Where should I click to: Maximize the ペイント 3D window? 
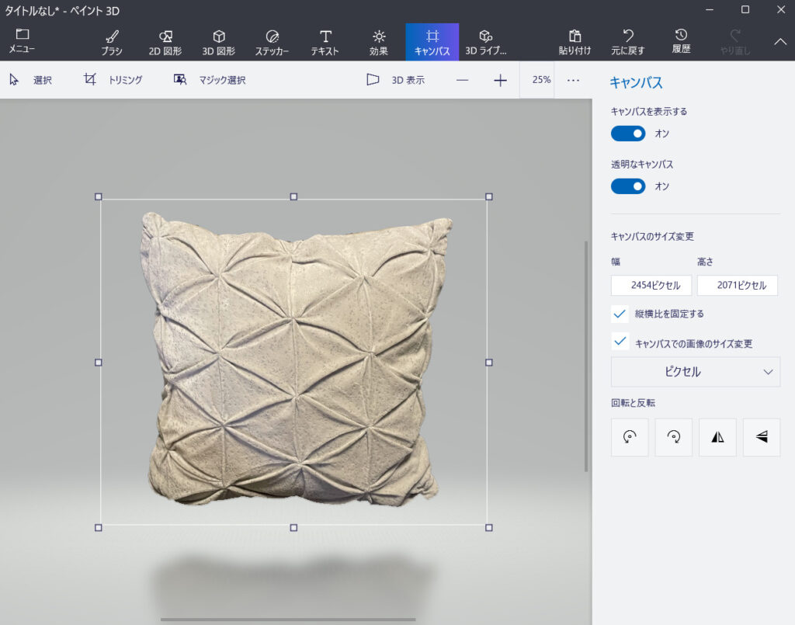745,10
